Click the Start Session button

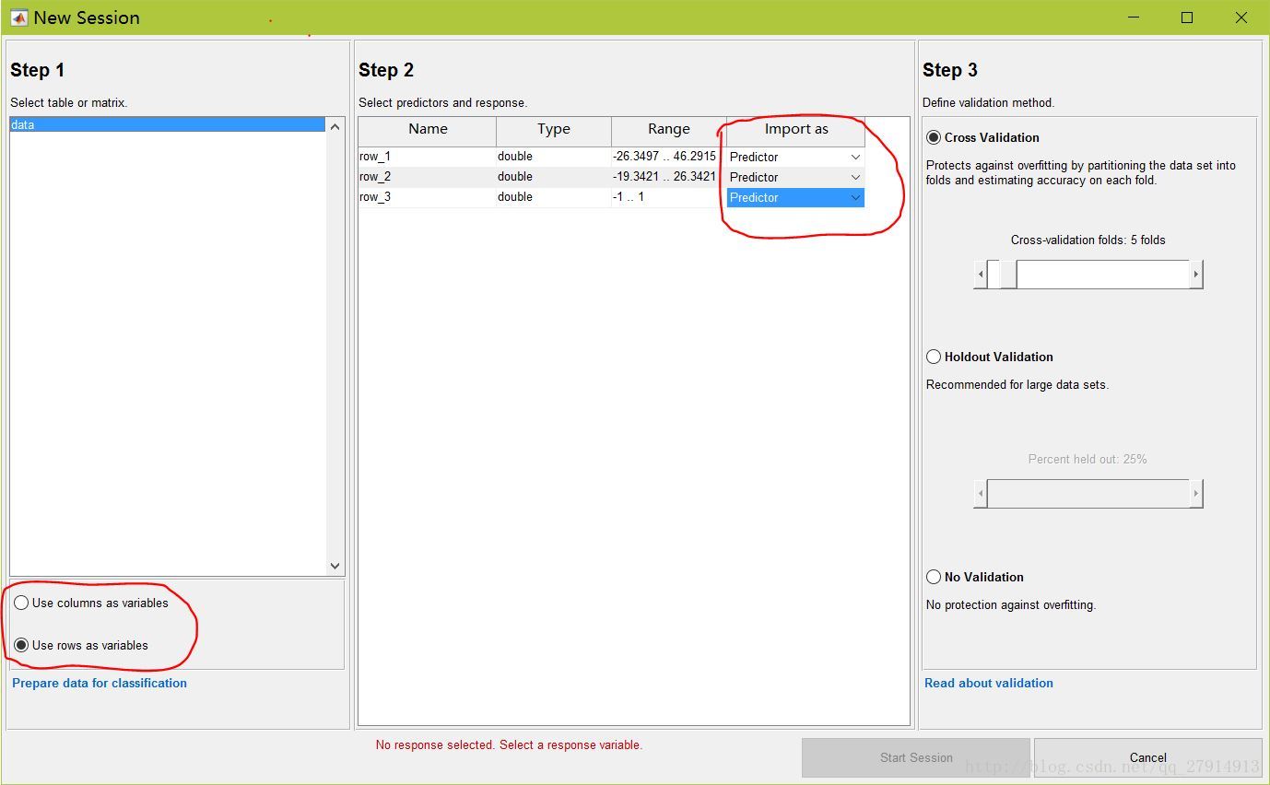(x=916, y=757)
